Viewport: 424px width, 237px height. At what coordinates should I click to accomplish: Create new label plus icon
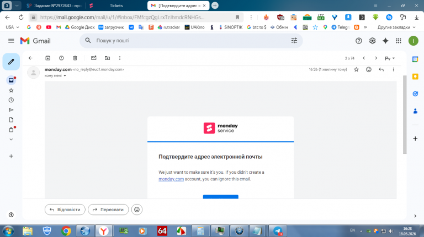coord(11,156)
